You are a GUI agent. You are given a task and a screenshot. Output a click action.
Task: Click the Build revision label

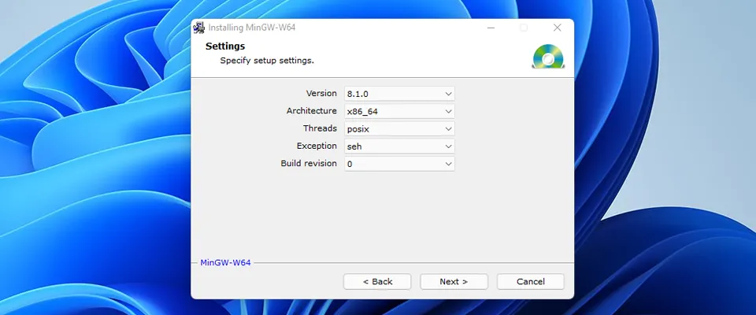tap(309, 164)
